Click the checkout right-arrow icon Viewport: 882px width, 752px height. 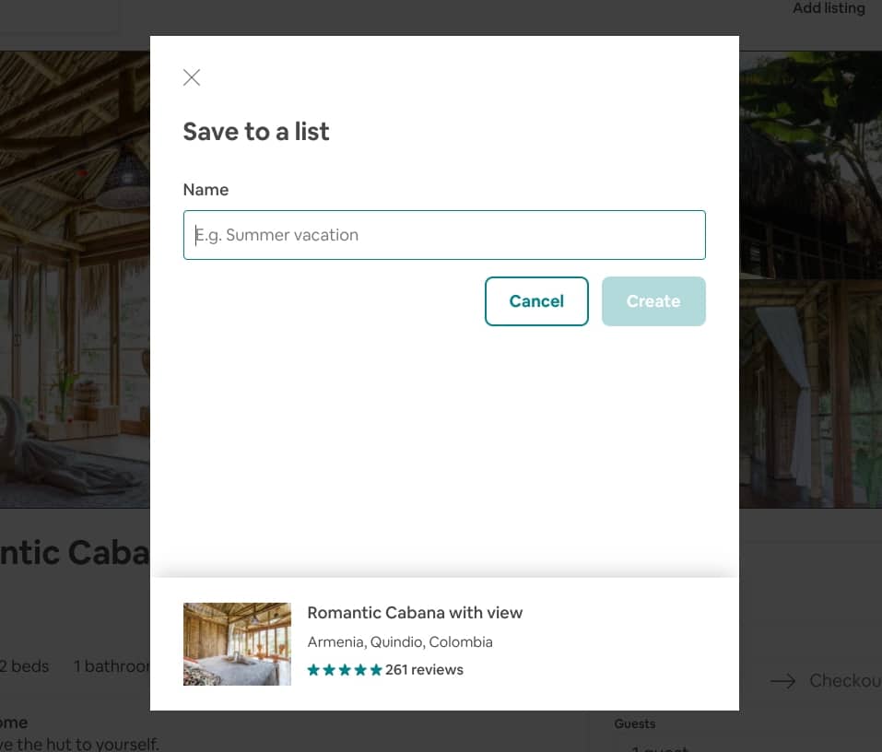782,681
